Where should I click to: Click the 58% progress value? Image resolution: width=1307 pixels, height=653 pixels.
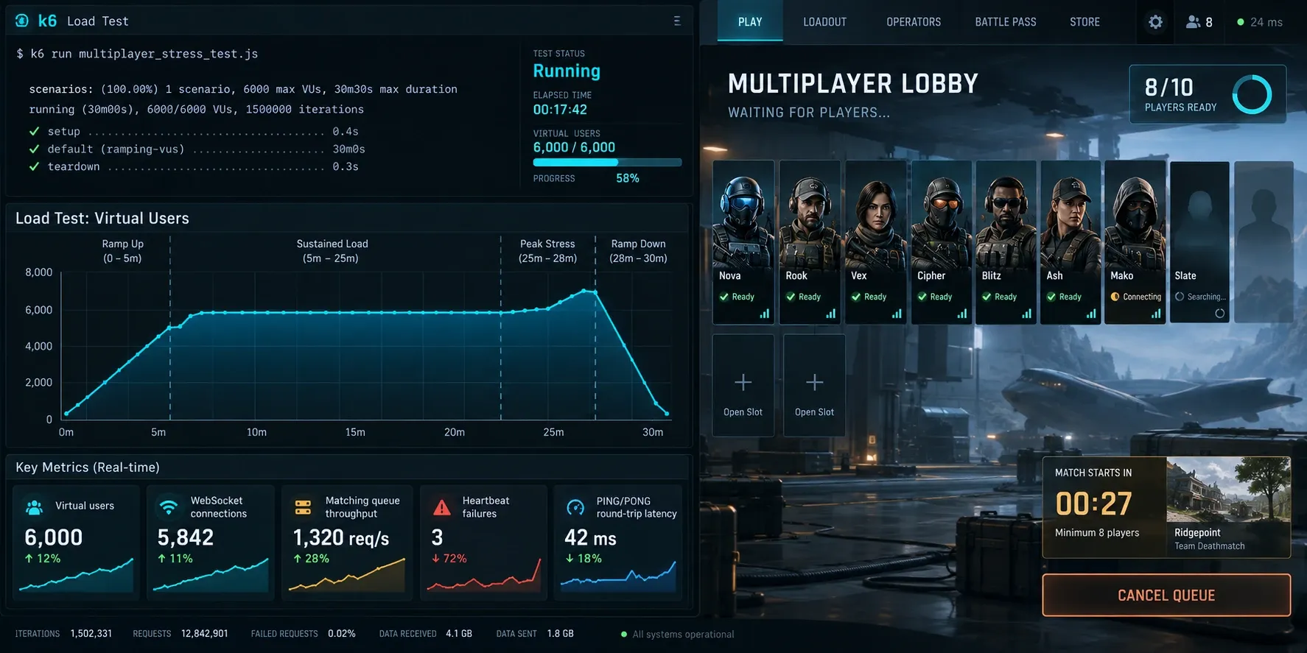tap(628, 178)
